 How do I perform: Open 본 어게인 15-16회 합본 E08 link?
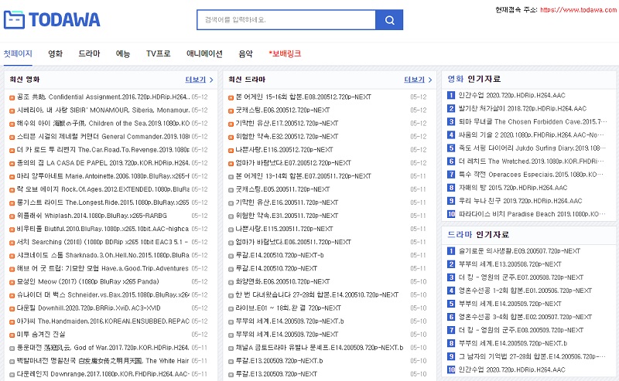(303, 97)
